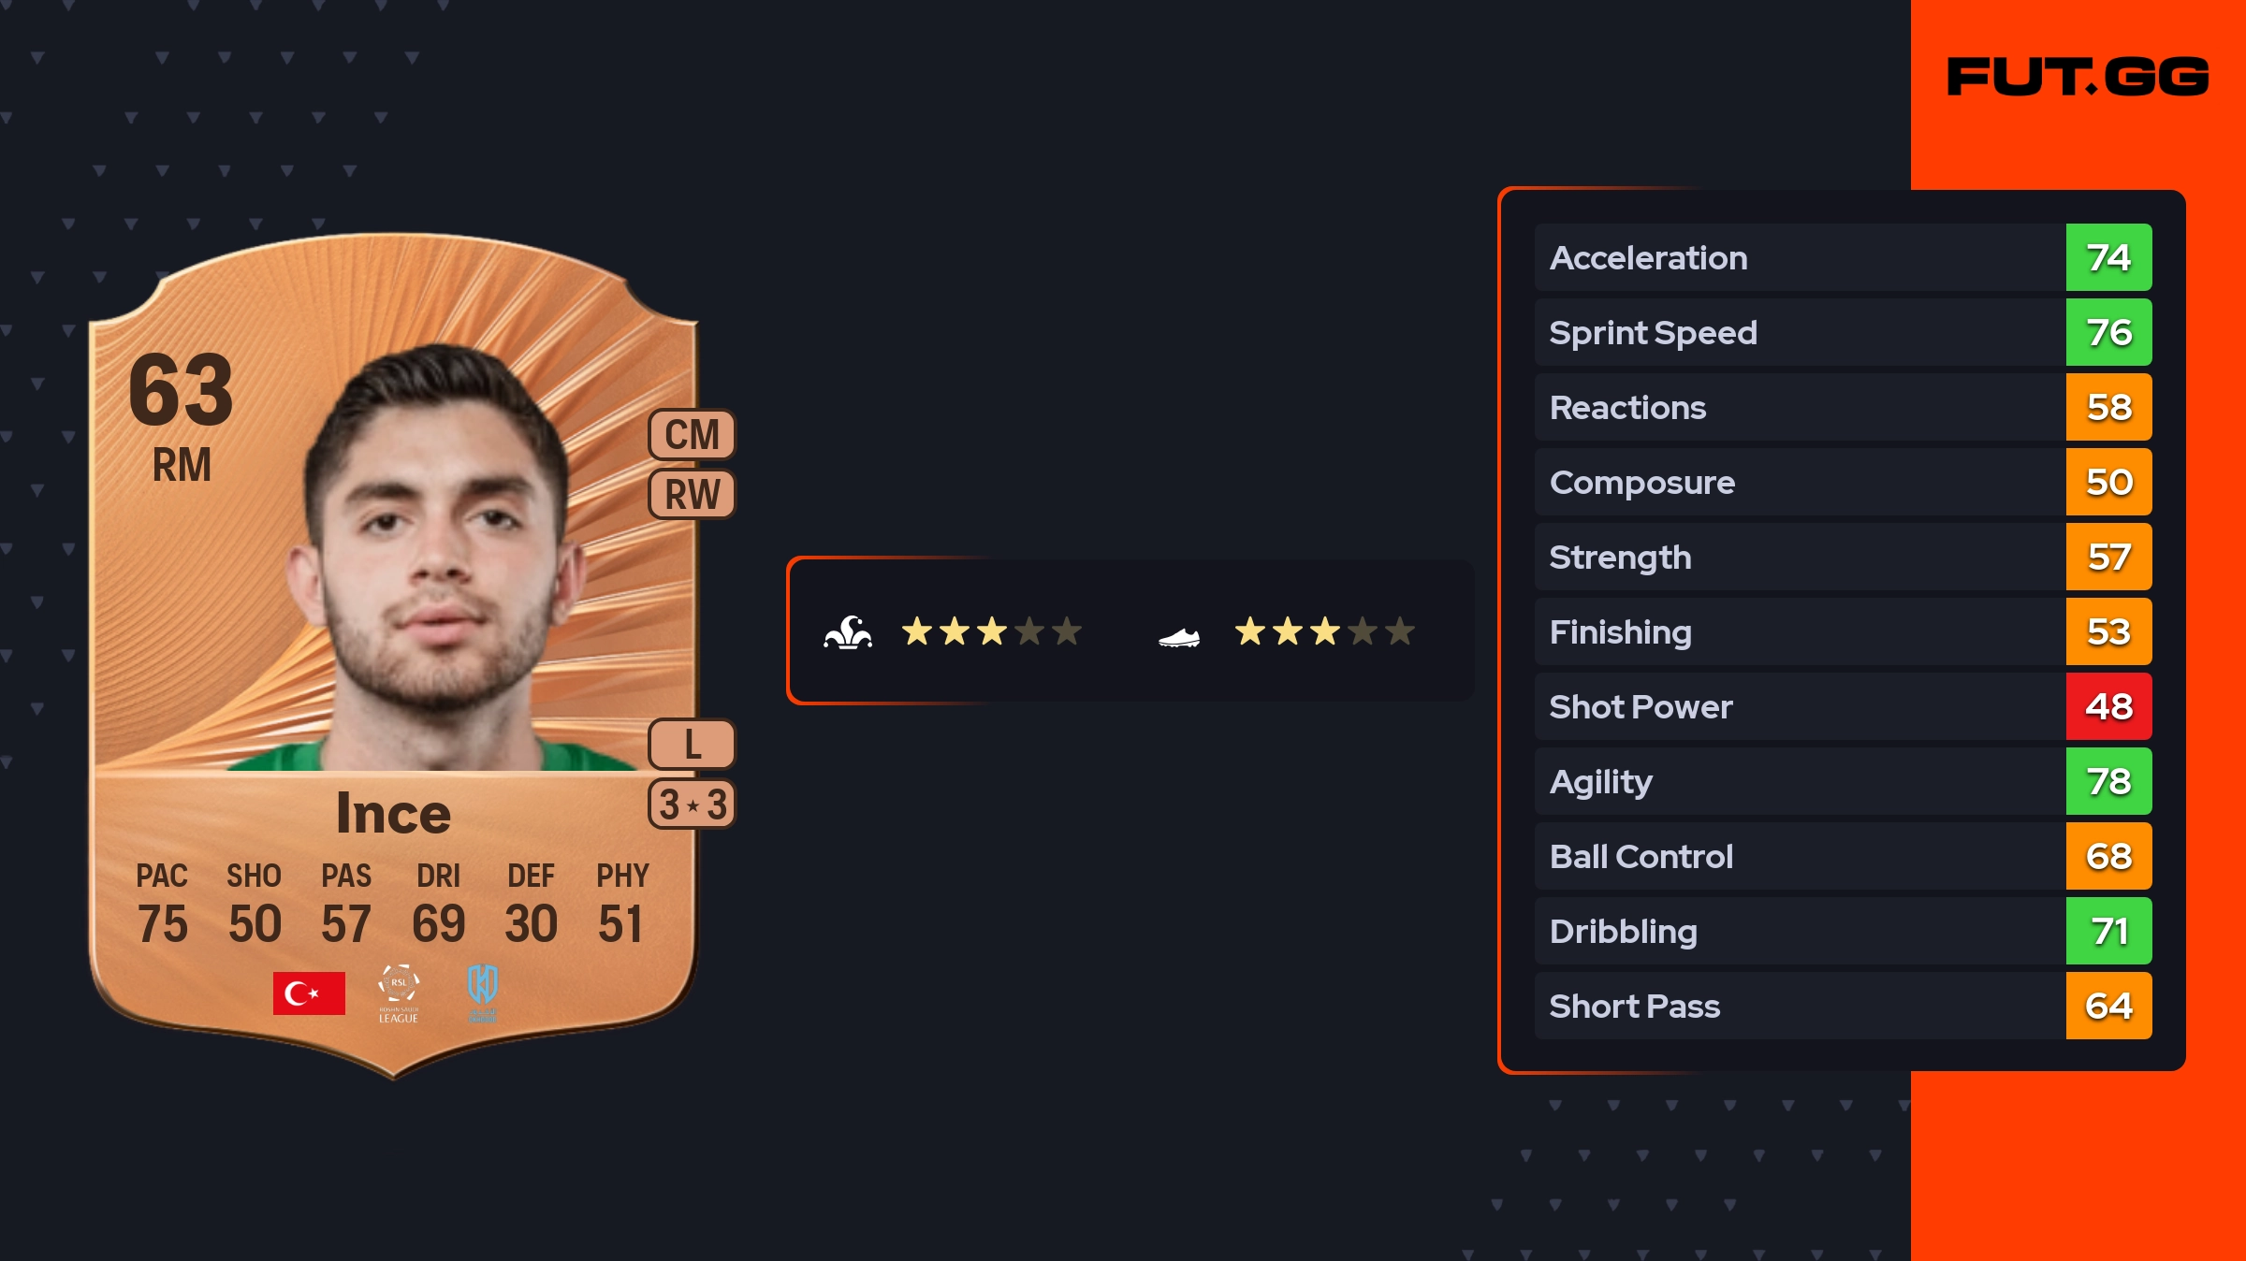
Task: Click the Roshn Saudi League logo
Action: [x=399, y=993]
